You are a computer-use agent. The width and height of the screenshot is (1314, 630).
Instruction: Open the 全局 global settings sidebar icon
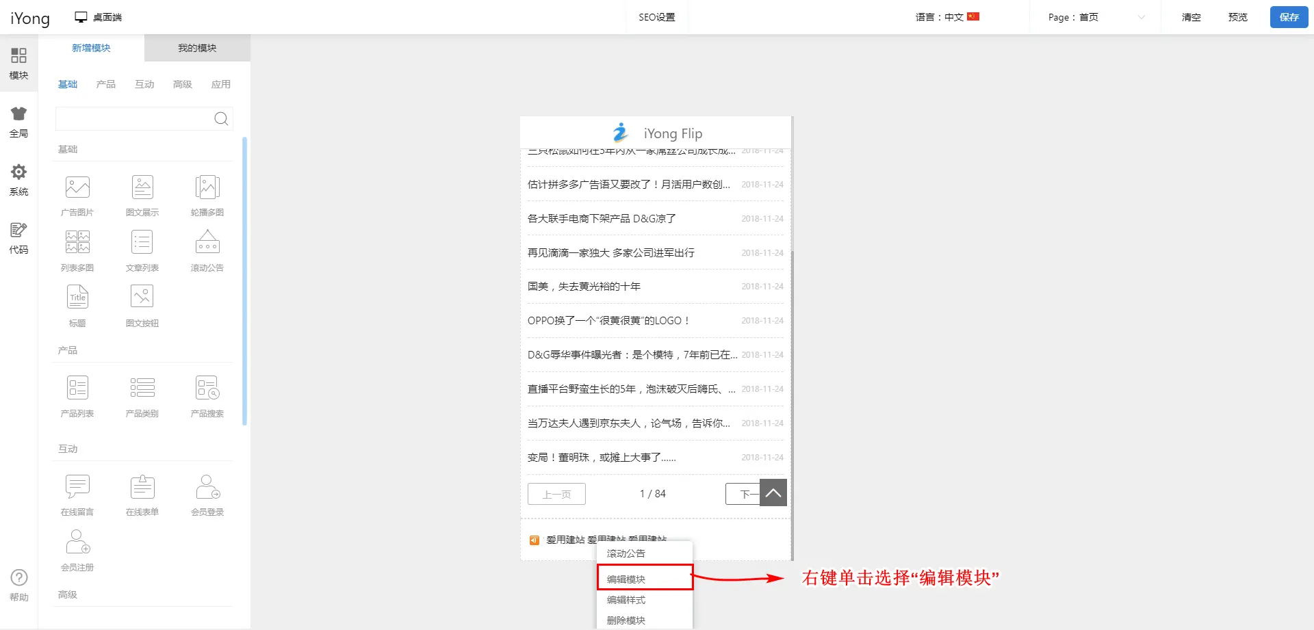click(18, 122)
